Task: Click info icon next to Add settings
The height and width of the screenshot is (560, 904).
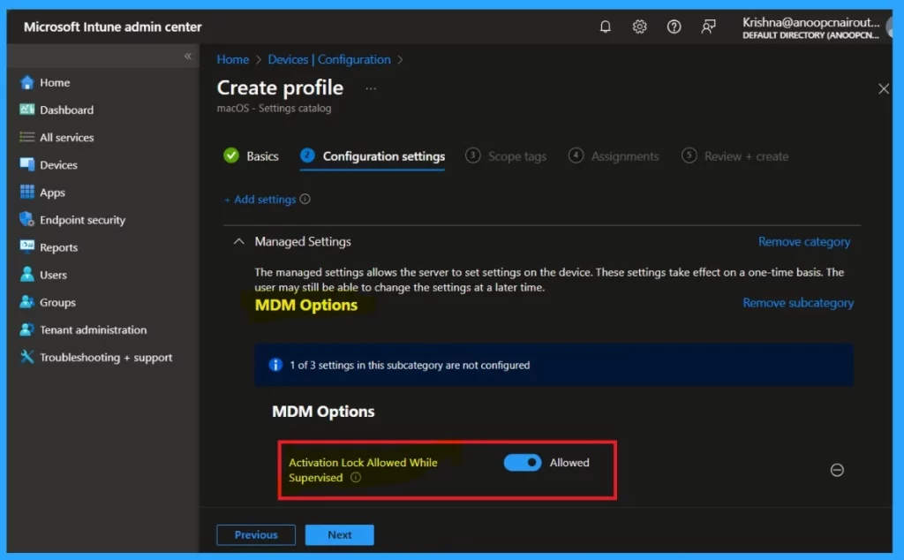Action: tap(305, 199)
